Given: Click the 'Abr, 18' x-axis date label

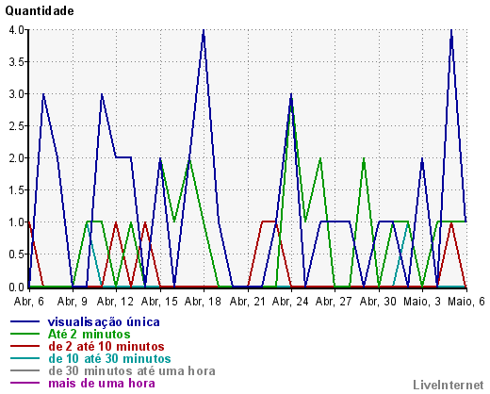Looking at the screenshot, I should [x=203, y=302].
